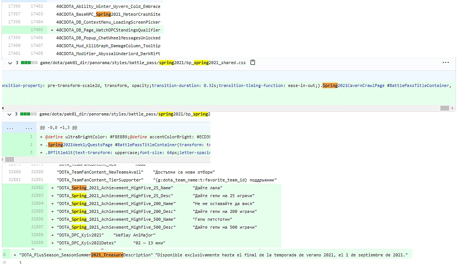Click the SeasonSummer2021_TreasureDescription line
This screenshot has height=265, width=457.
point(213,255)
